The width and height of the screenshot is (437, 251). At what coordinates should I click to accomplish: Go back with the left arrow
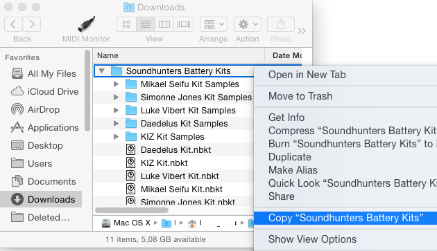pos(13,24)
